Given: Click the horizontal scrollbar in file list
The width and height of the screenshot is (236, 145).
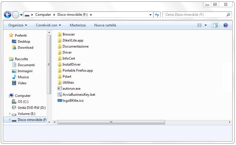Looking at the screenshot, I should click(x=111, y=122).
